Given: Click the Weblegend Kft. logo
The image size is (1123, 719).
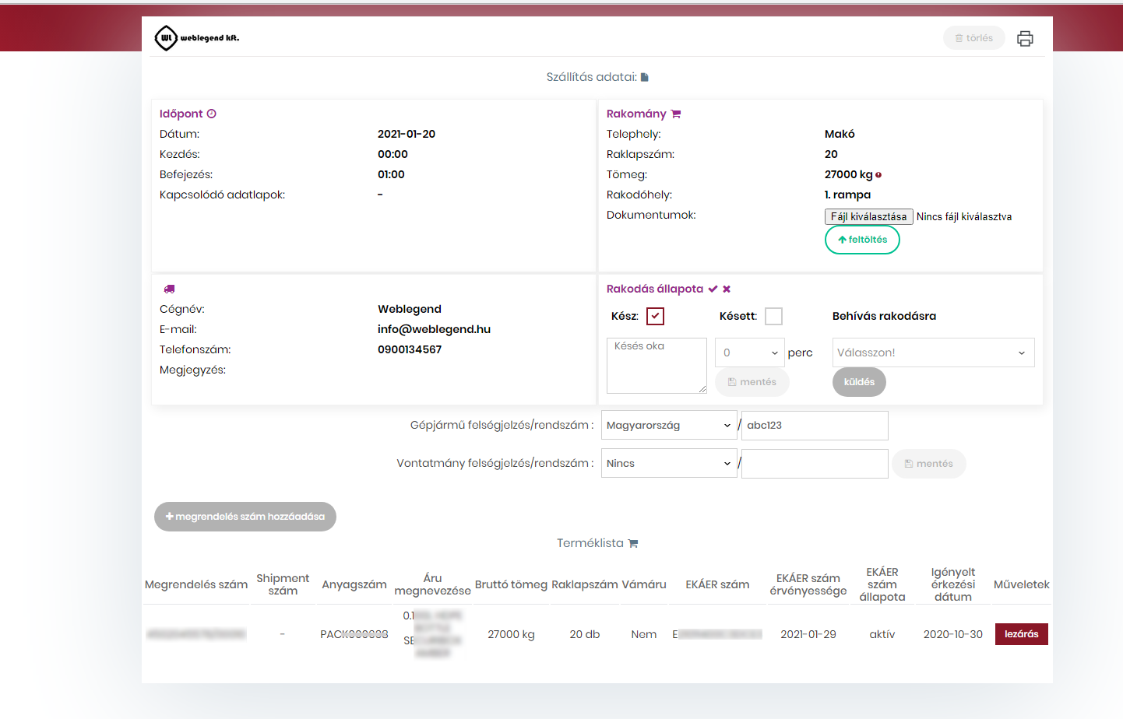Looking at the screenshot, I should (x=197, y=37).
